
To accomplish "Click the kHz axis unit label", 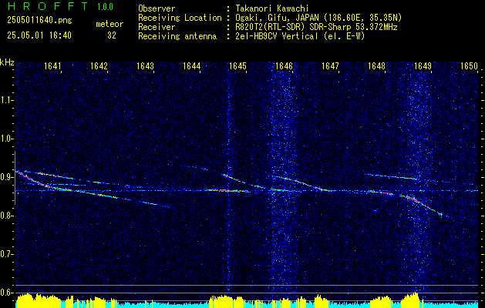I will click(x=7, y=62).
